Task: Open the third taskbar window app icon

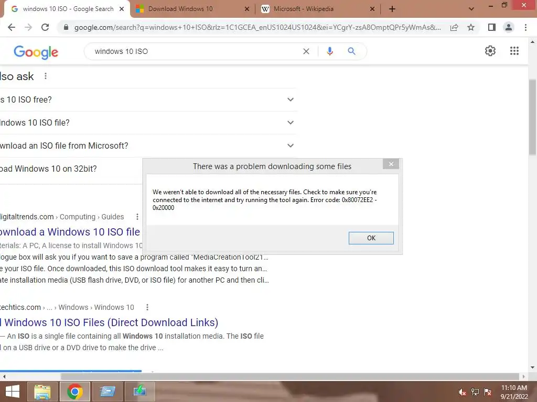Action: click(x=108, y=392)
